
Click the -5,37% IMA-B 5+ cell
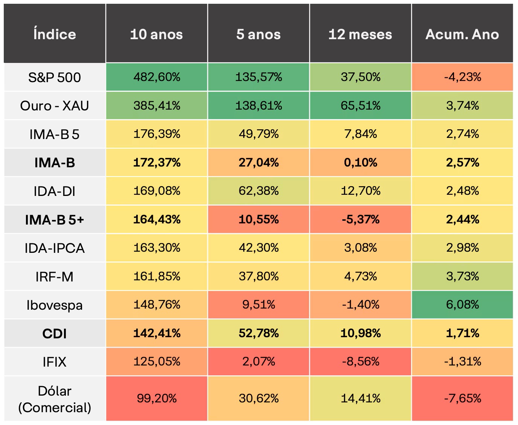pyautogui.click(x=360, y=220)
